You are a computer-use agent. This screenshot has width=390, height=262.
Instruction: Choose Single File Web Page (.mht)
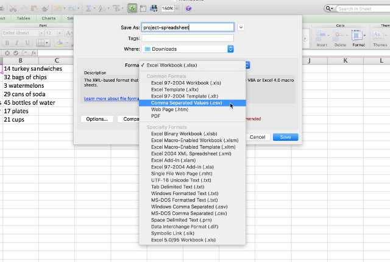(193, 174)
